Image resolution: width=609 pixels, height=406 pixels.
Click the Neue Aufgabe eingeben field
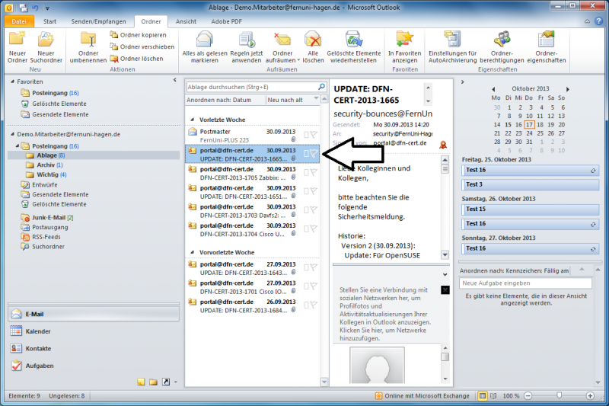(x=525, y=283)
